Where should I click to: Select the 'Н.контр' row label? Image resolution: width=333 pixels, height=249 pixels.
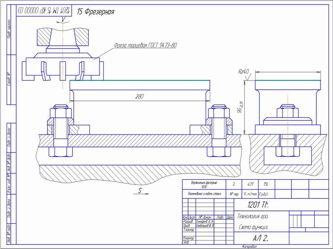tap(189, 238)
